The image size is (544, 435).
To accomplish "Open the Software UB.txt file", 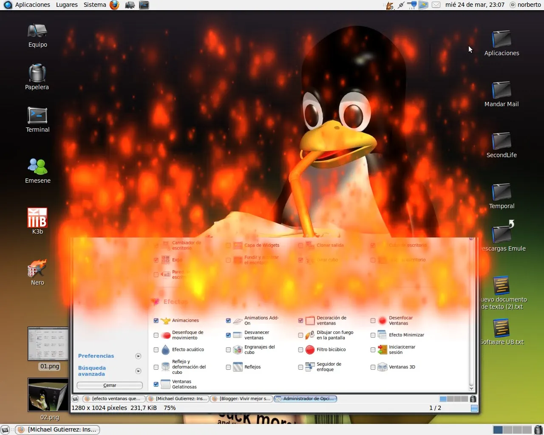I will pyautogui.click(x=501, y=328).
